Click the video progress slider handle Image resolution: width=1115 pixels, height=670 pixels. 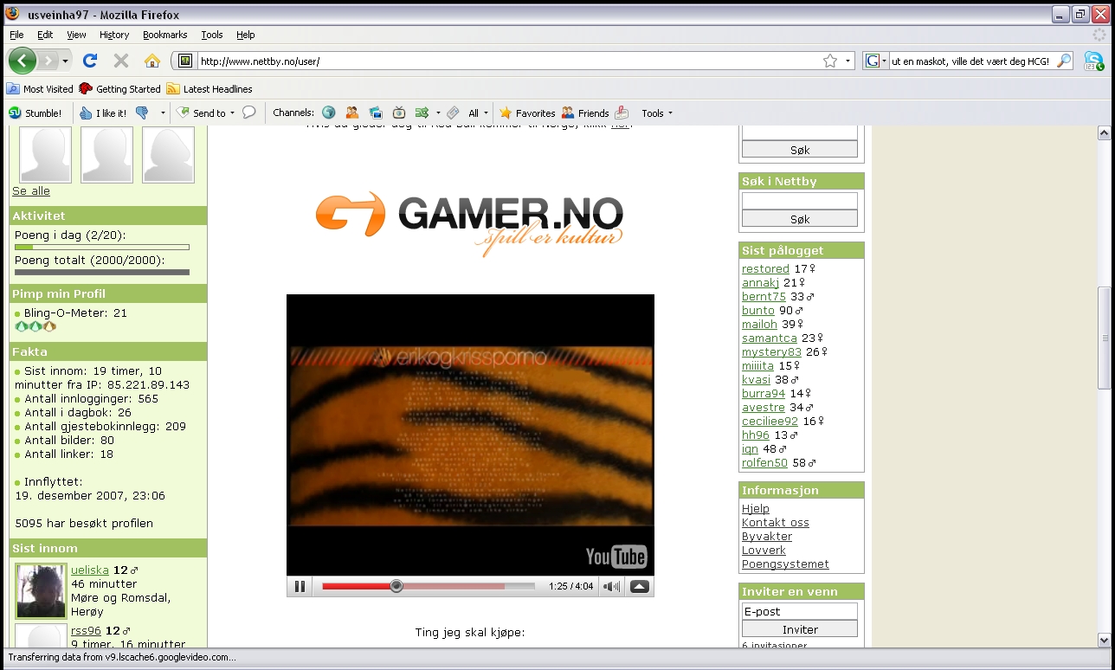pos(396,586)
